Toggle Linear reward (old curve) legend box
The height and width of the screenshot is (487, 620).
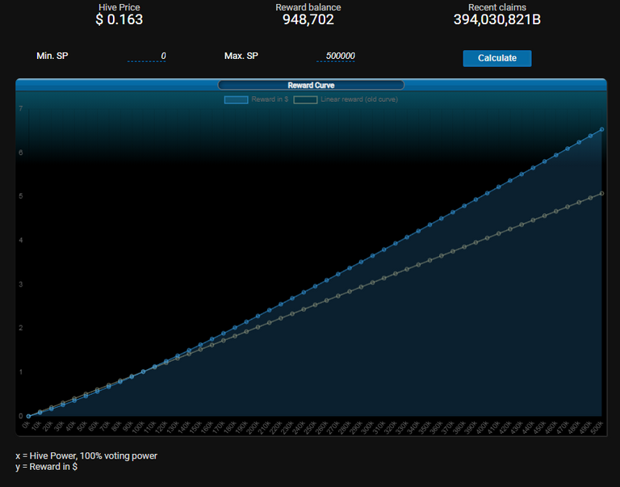[305, 99]
